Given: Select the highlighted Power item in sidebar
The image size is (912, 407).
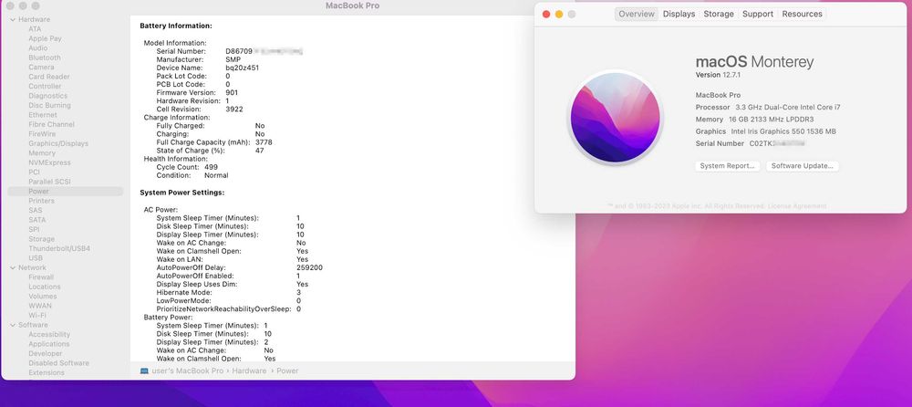Looking at the screenshot, I should (x=65, y=191).
